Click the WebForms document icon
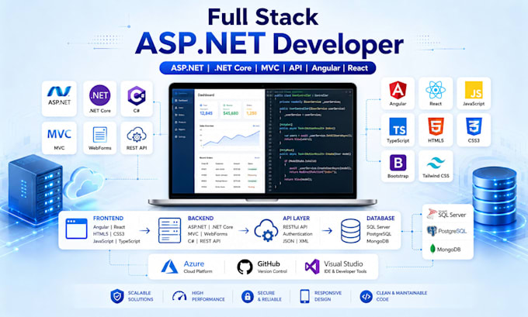Viewport: 528px width, 317px height. click(x=100, y=135)
